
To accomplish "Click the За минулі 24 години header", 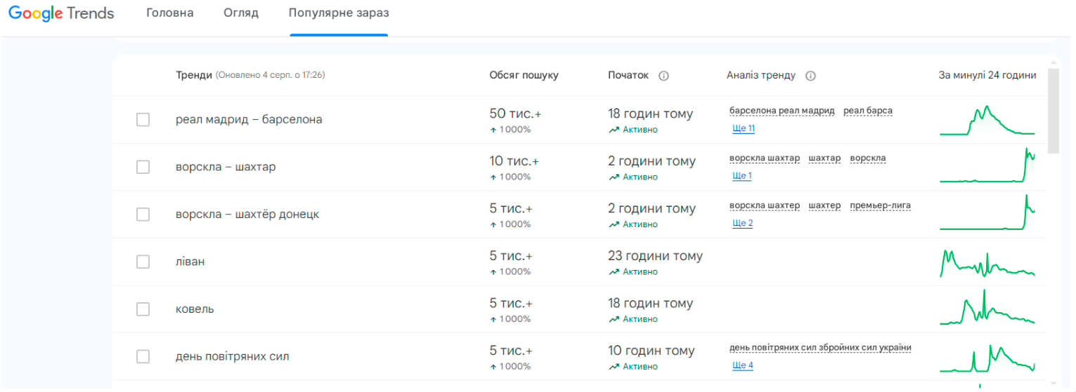I will pos(987,75).
